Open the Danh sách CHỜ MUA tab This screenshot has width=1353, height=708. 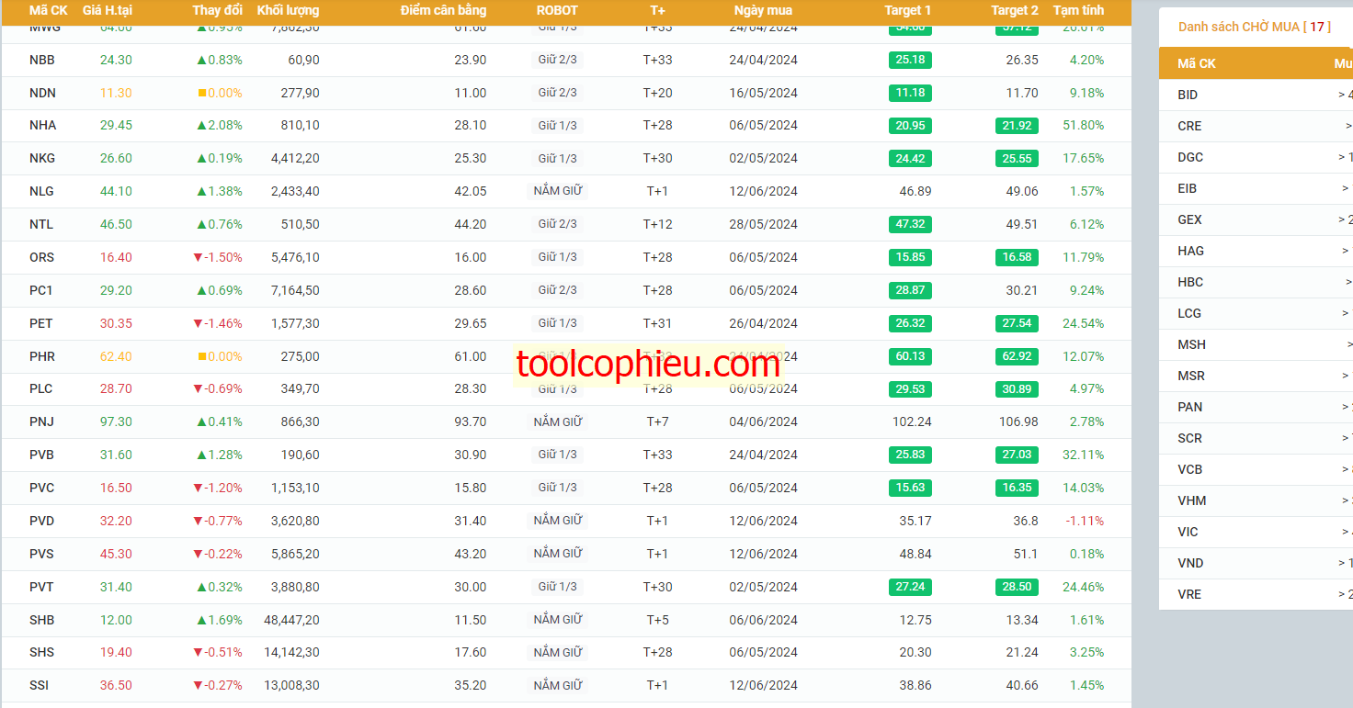[1255, 27]
